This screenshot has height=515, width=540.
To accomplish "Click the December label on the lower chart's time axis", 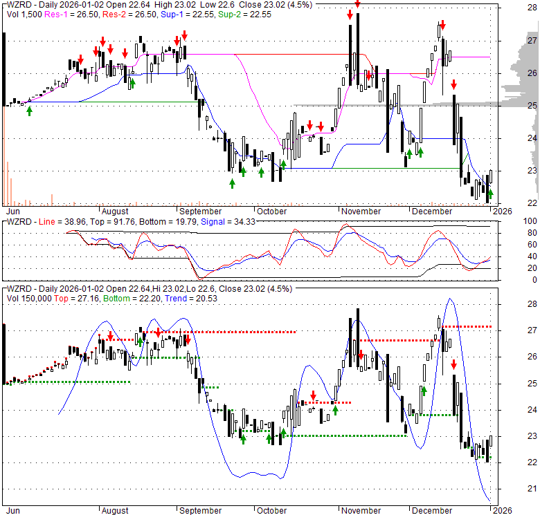I will 432,511.
